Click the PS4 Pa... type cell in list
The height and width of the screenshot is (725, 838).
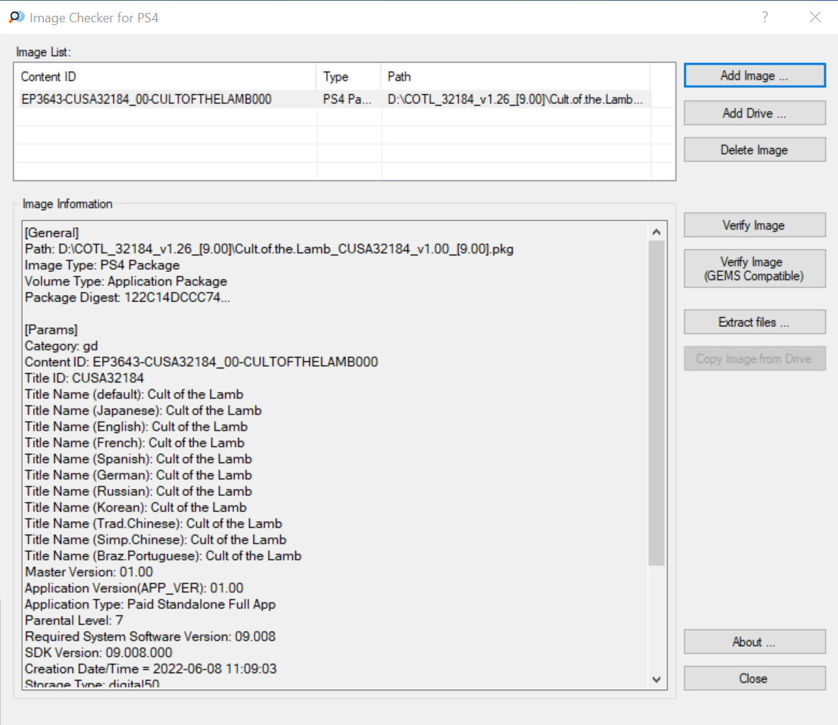point(348,99)
